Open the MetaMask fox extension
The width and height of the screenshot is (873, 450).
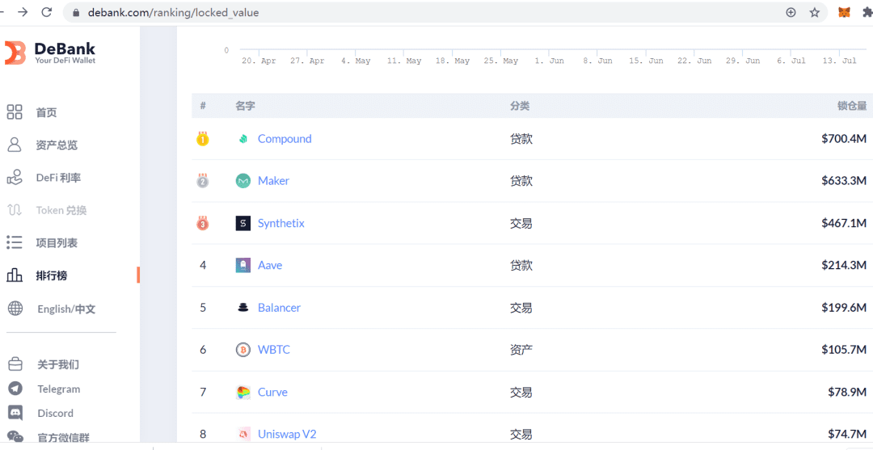tap(845, 12)
